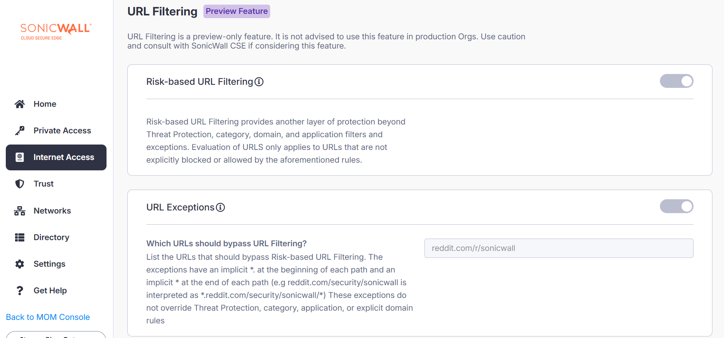This screenshot has width=724, height=338.
Task: Click the Internet Access globe icon
Action: tap(20, 157)
